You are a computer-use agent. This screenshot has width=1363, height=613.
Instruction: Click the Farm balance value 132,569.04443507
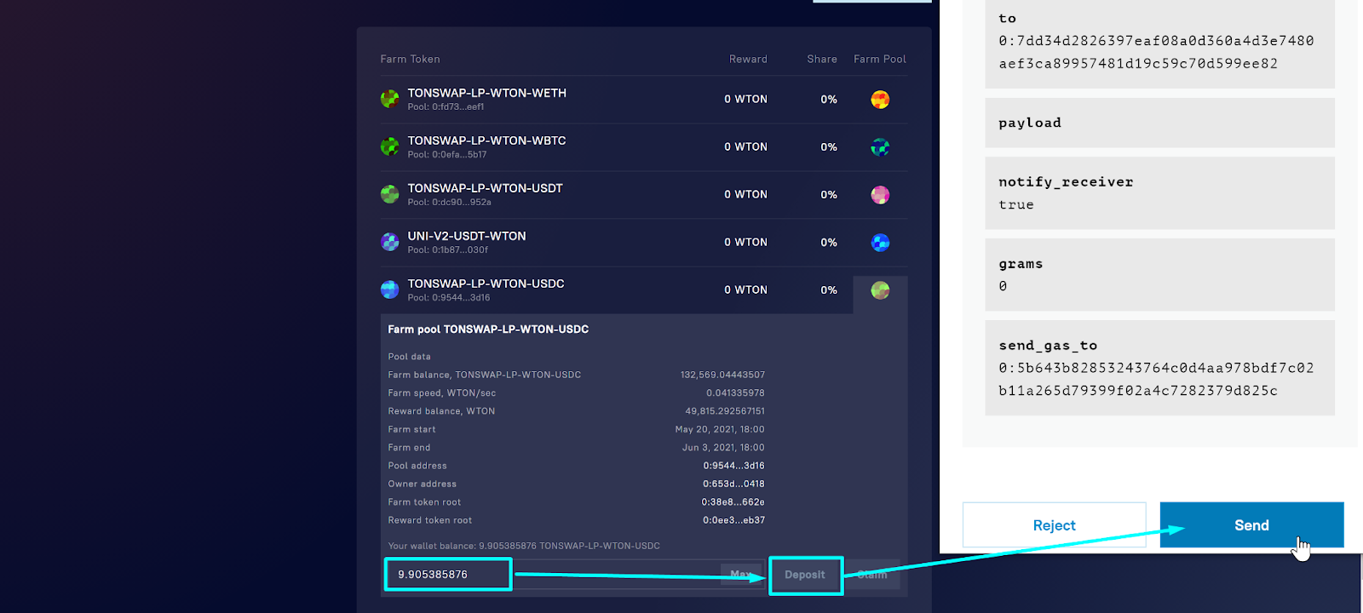pyautogui.click(x=722, y=375)
